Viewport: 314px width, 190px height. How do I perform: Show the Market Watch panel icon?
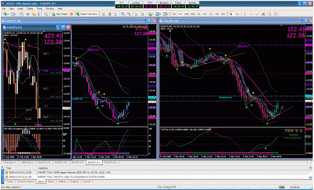(22, 14)
